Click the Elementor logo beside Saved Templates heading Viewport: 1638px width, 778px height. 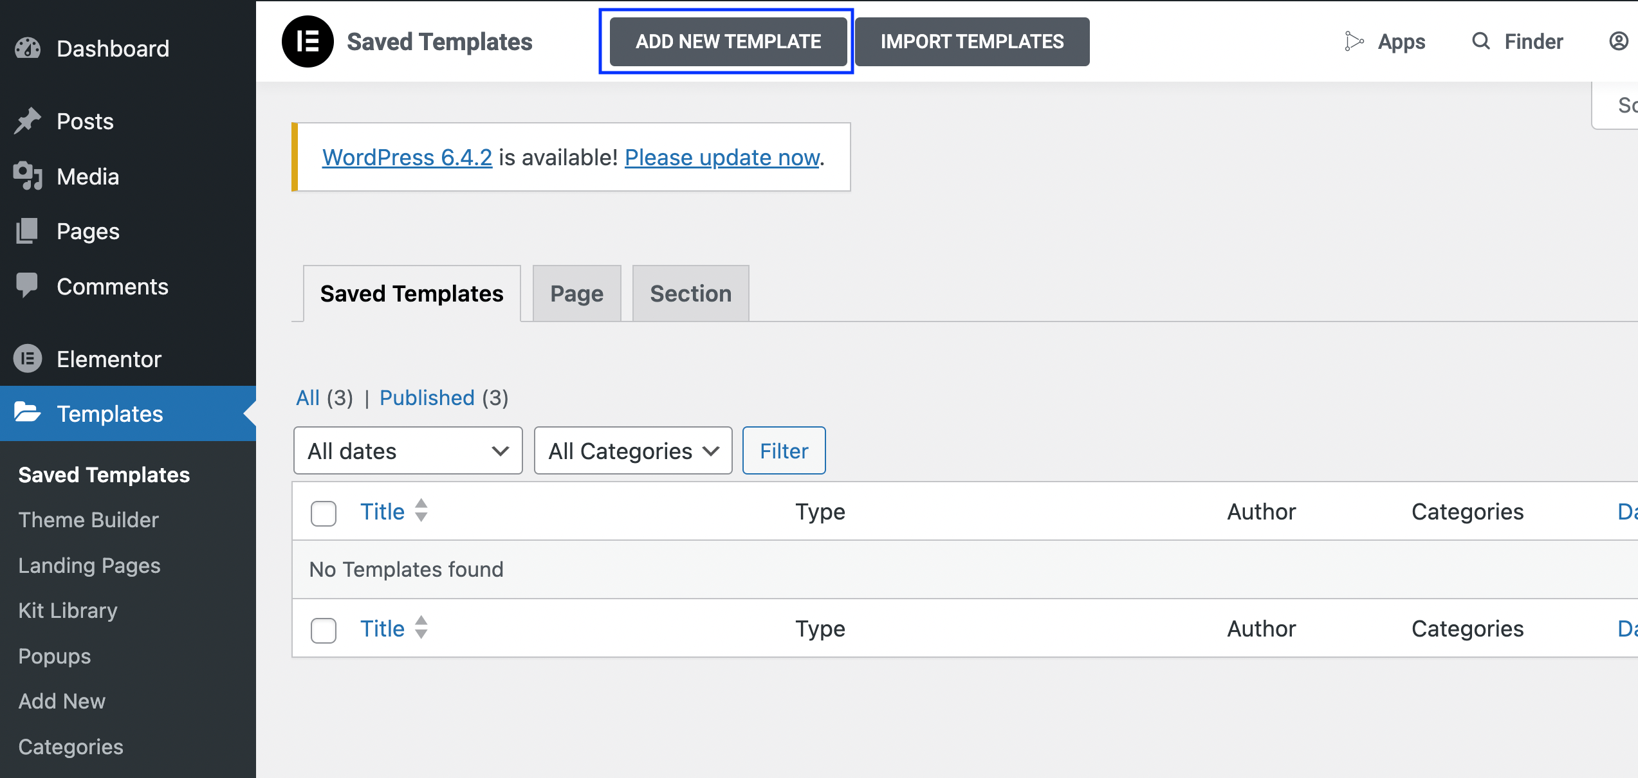click(x=307, y=41)
